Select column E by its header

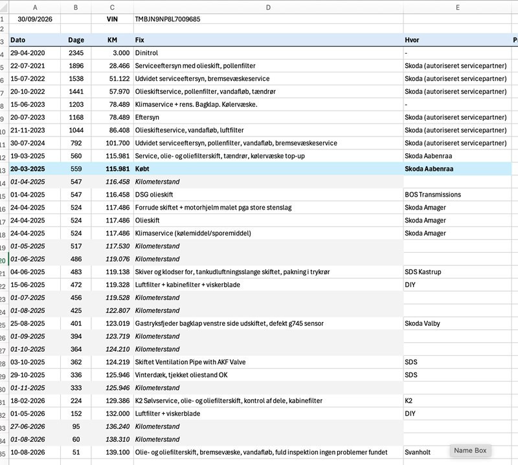(458, 7)
